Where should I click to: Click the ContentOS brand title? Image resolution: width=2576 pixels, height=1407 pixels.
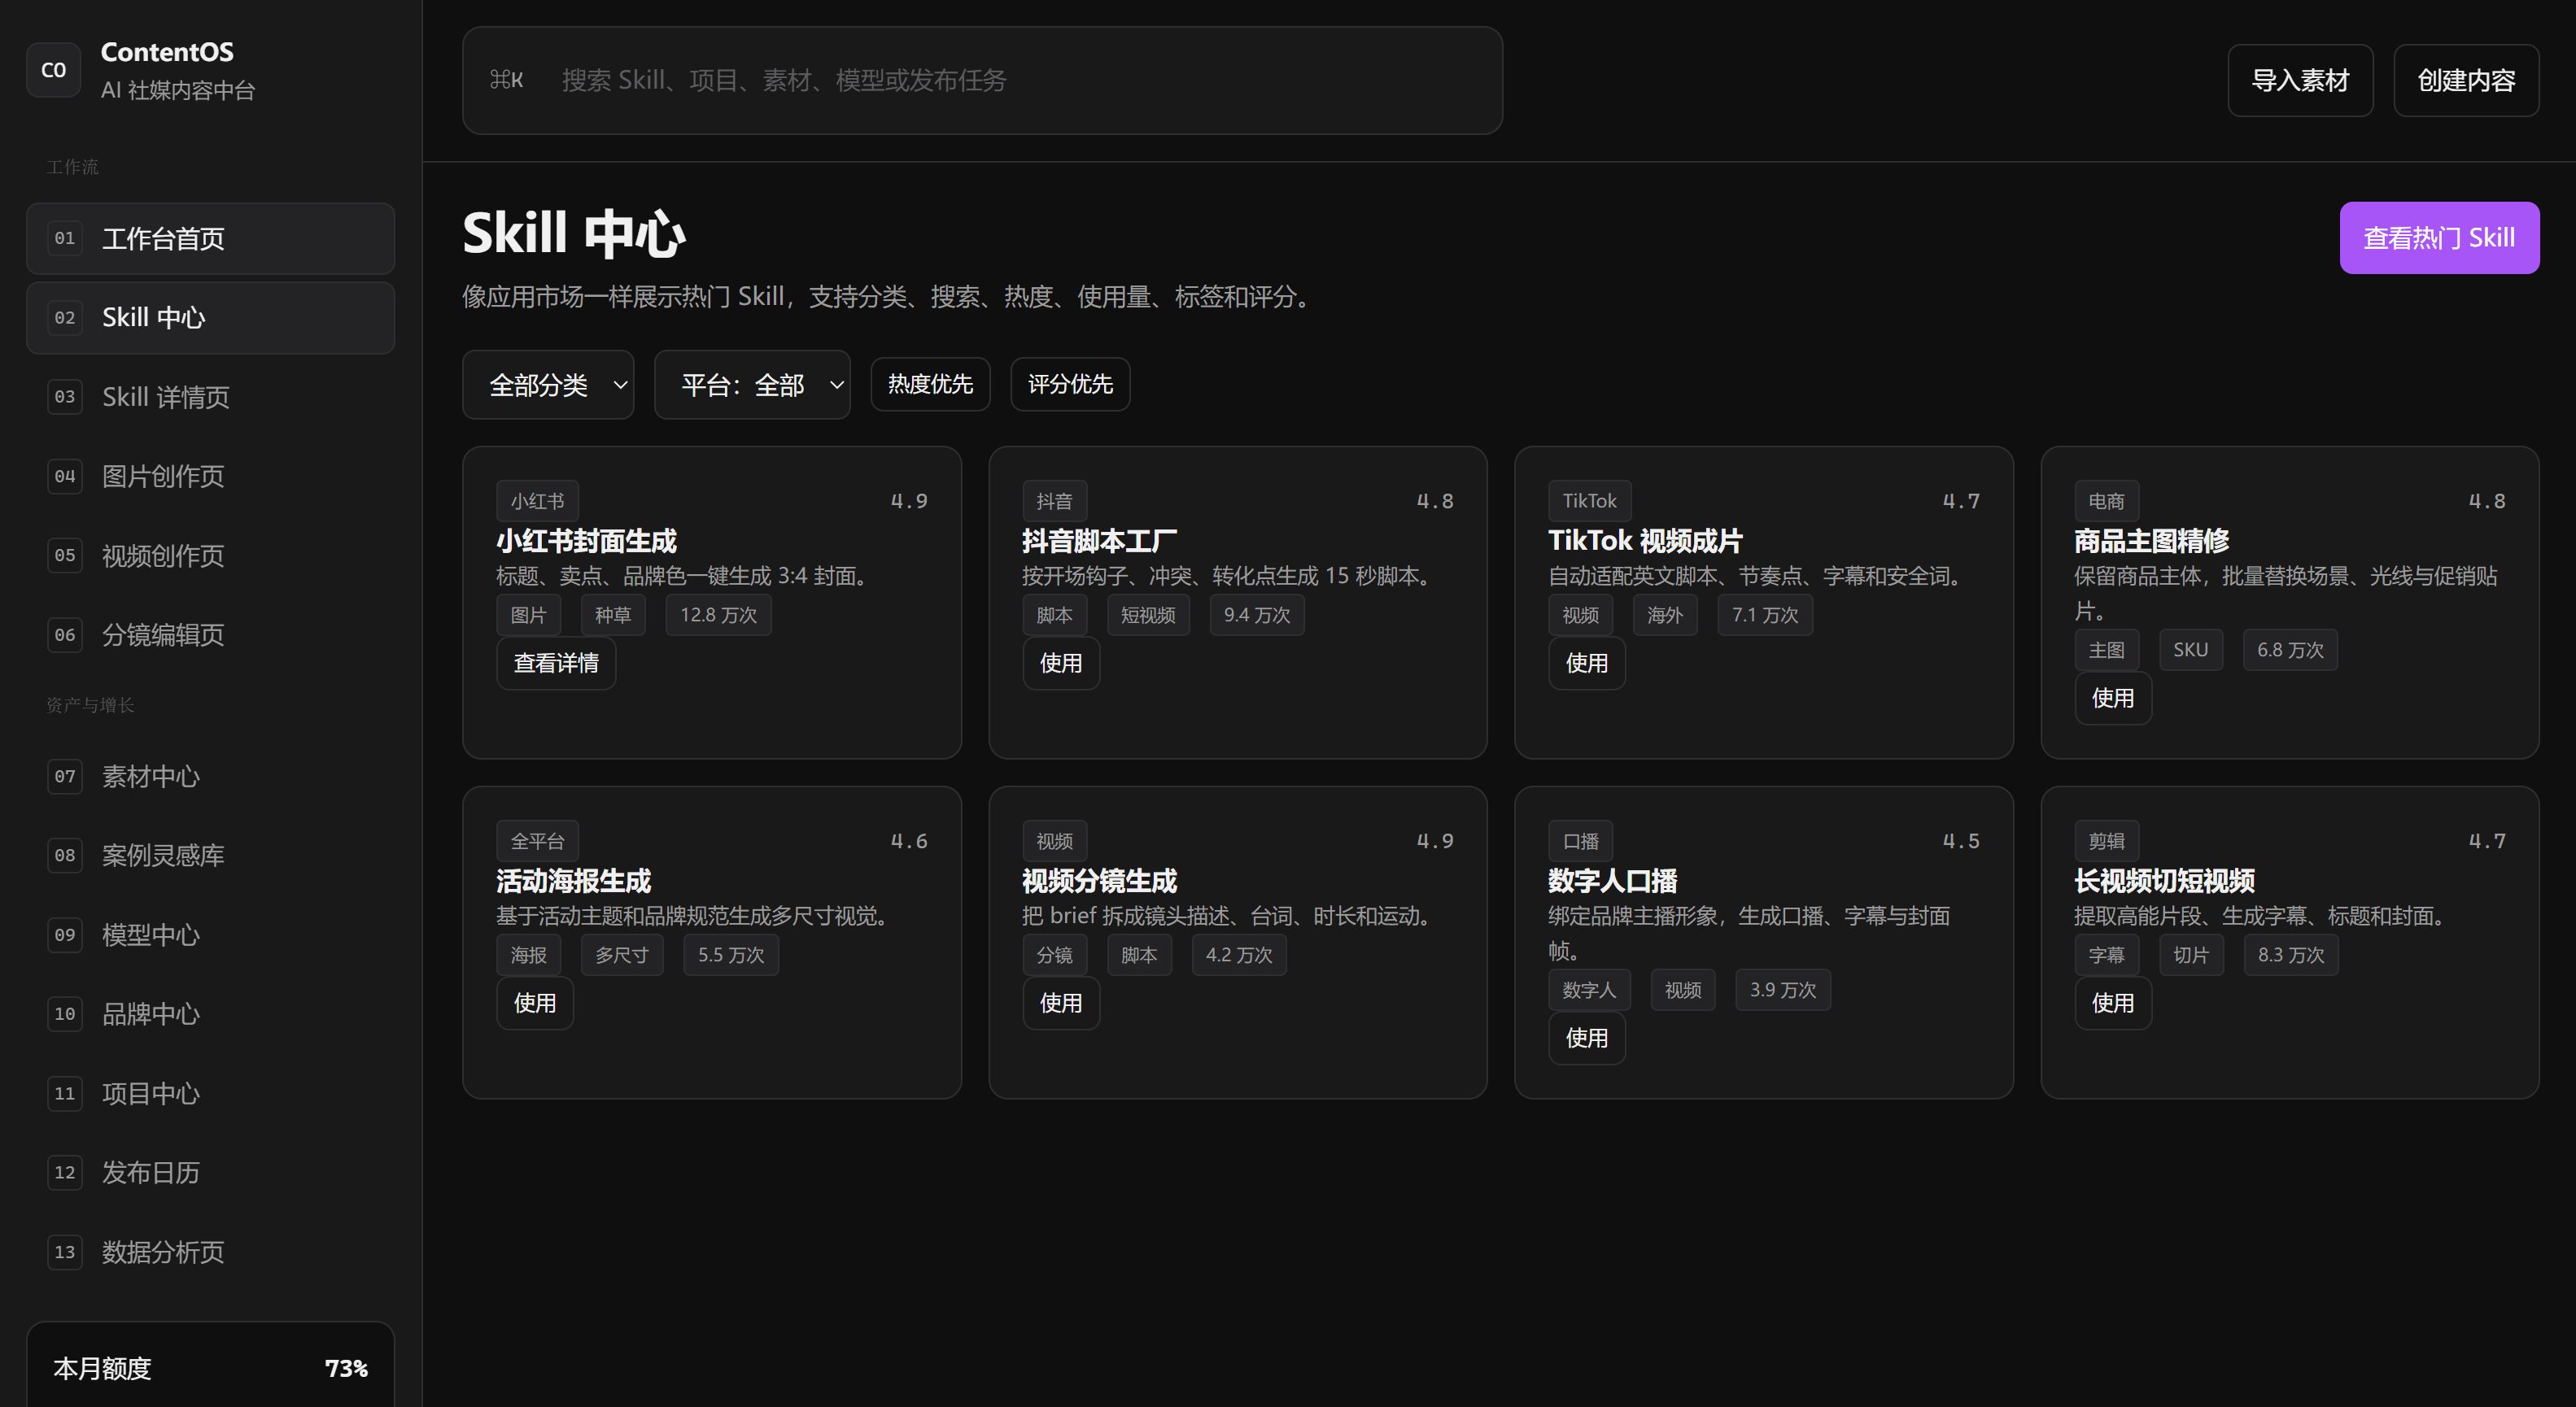pos(167,52)
